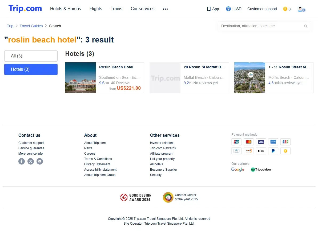This screenshot has width=318, height=246.
Task: Click Roslin Beach Hotel photo thumbnail
Action: point(80,78)
